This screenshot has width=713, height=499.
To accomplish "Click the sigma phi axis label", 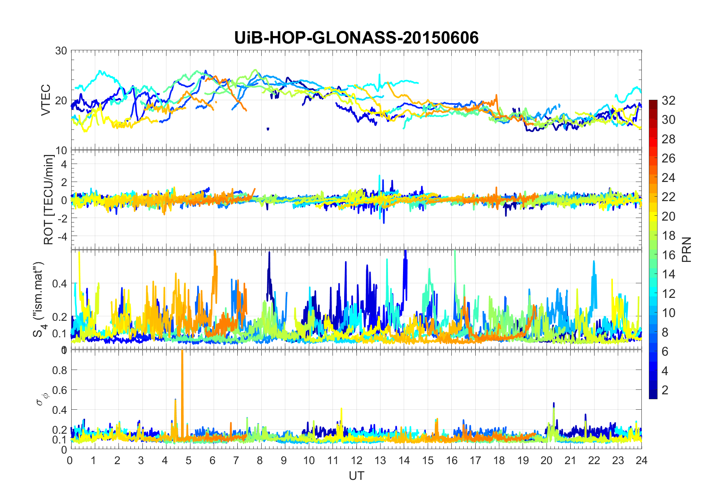I will (42, 399).
